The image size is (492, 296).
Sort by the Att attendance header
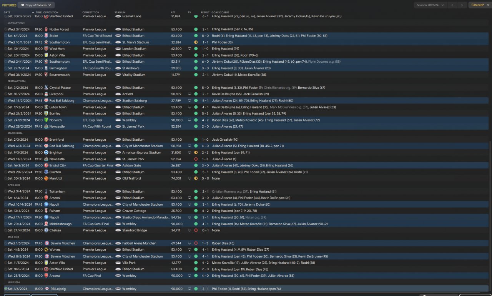click(173, 12)
